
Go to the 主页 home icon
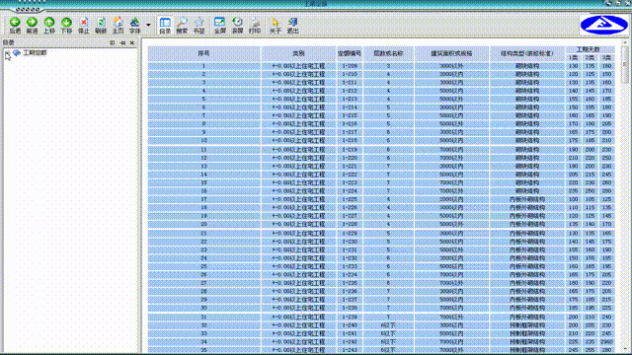[x=118, y=25]
